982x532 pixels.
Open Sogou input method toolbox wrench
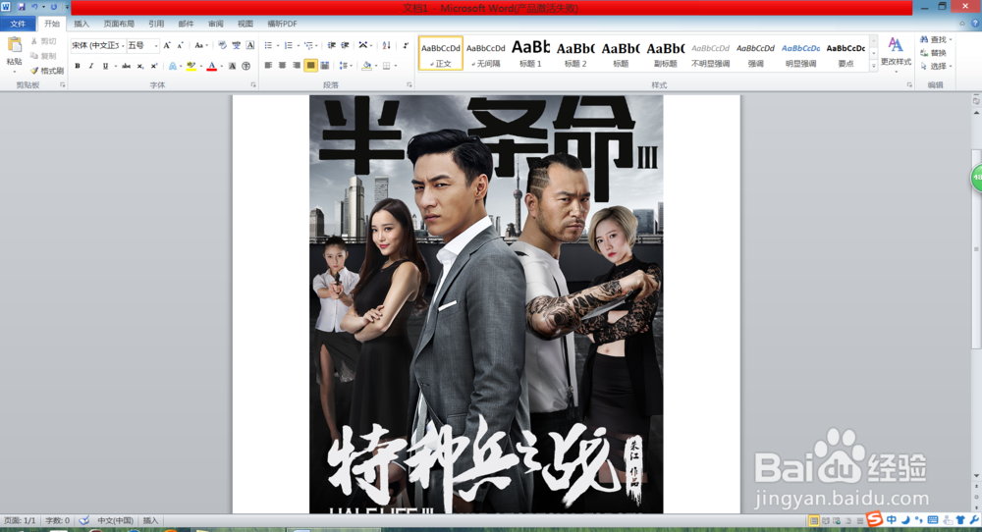coord(974,520)
